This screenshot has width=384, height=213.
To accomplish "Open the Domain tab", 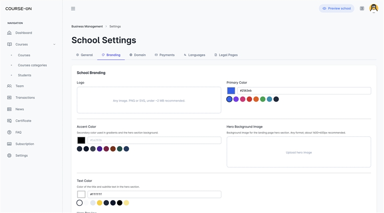I will click(x=138, y=55).
